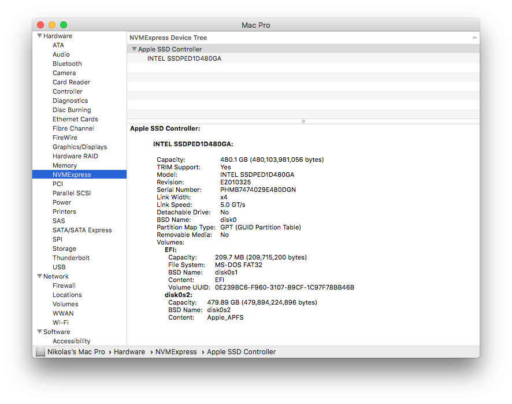
Task: Select Disc Burning category
Action: (x=72, y=110)
